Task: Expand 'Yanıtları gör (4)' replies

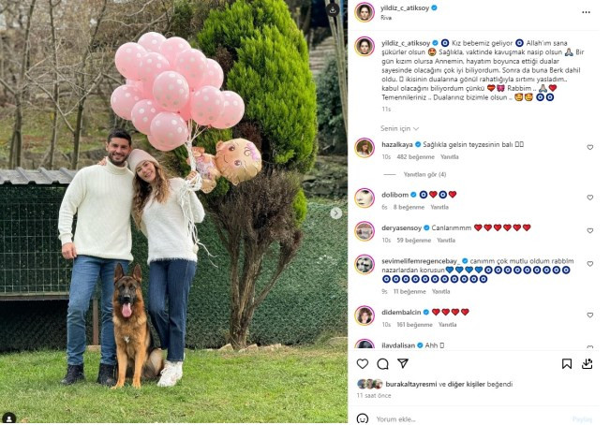Action: click(424, 174)
